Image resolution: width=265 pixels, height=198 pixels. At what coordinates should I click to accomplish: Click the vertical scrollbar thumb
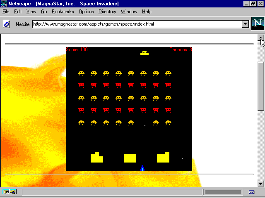261,86
